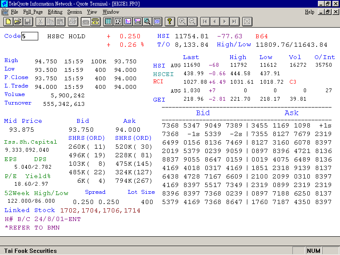Click the zoom in magnifier icon
This screenshot has height=255, width=340.
click(x=182, y=22)
